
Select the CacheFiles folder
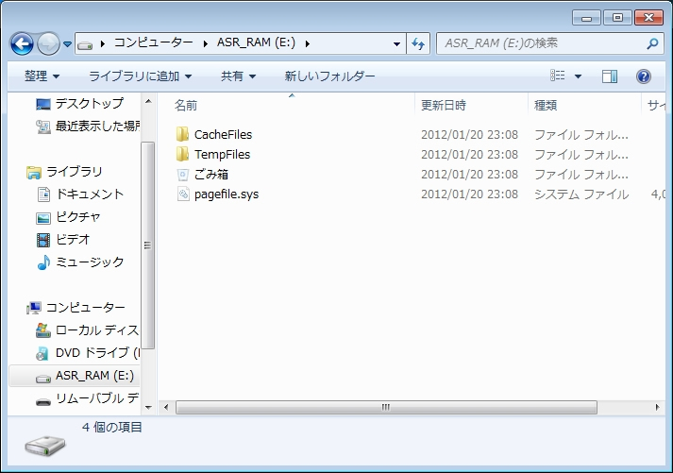pyautogui.click(x=223, y=135)
